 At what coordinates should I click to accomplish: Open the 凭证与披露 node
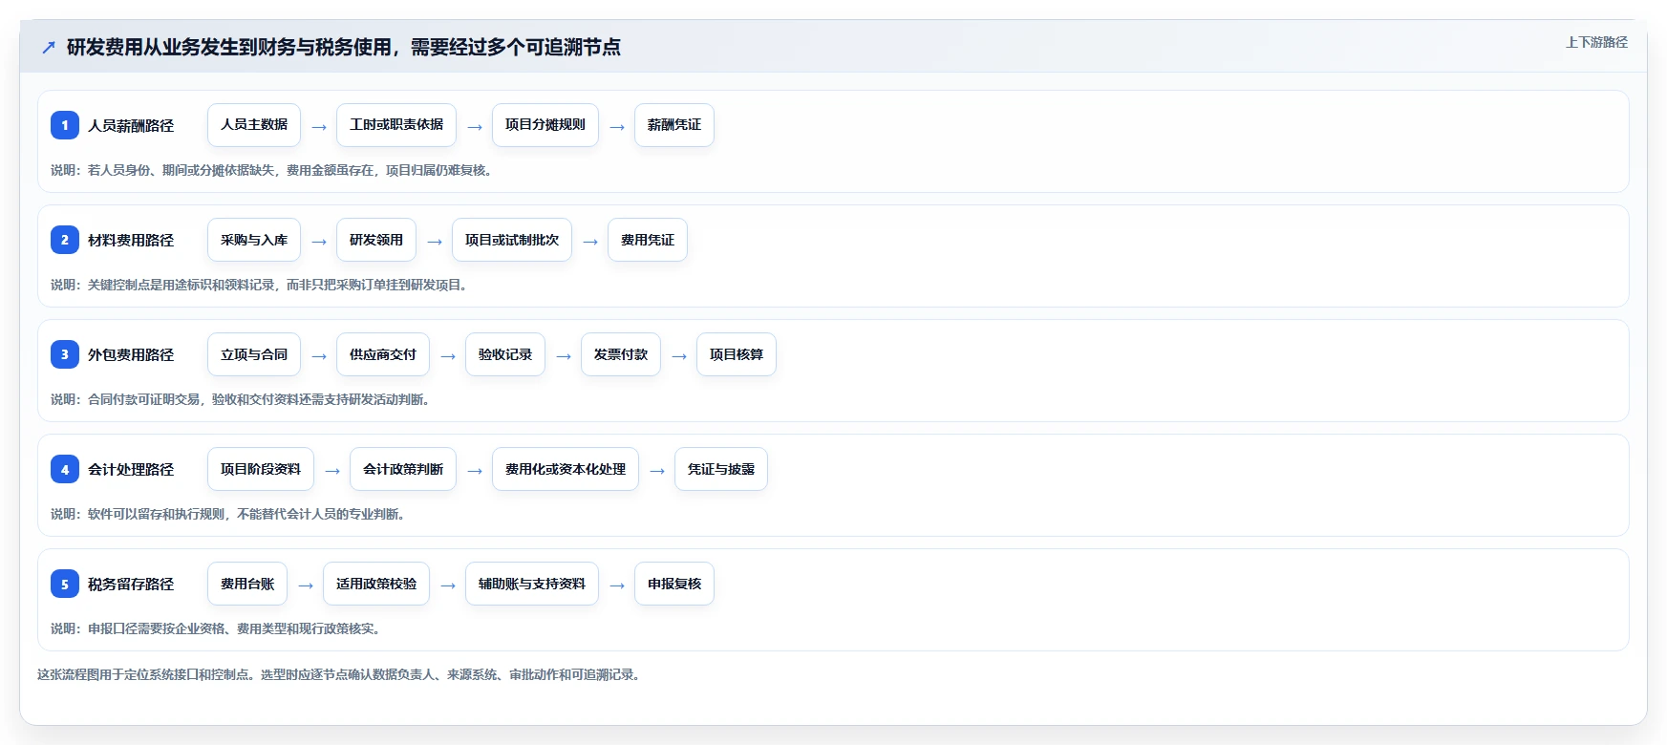(721, 469)
